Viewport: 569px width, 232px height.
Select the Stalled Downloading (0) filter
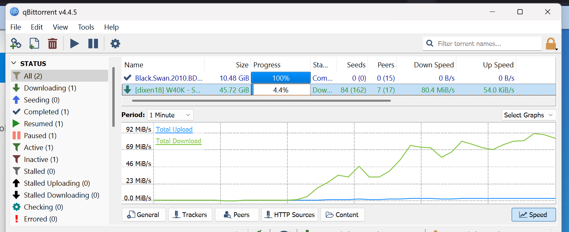(60, 195)
